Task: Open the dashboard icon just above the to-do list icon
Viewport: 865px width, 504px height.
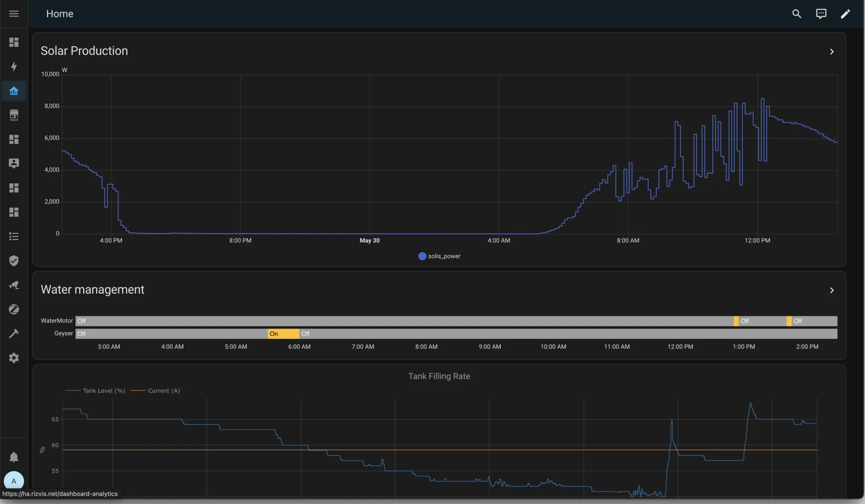Action: pos(14,212)
